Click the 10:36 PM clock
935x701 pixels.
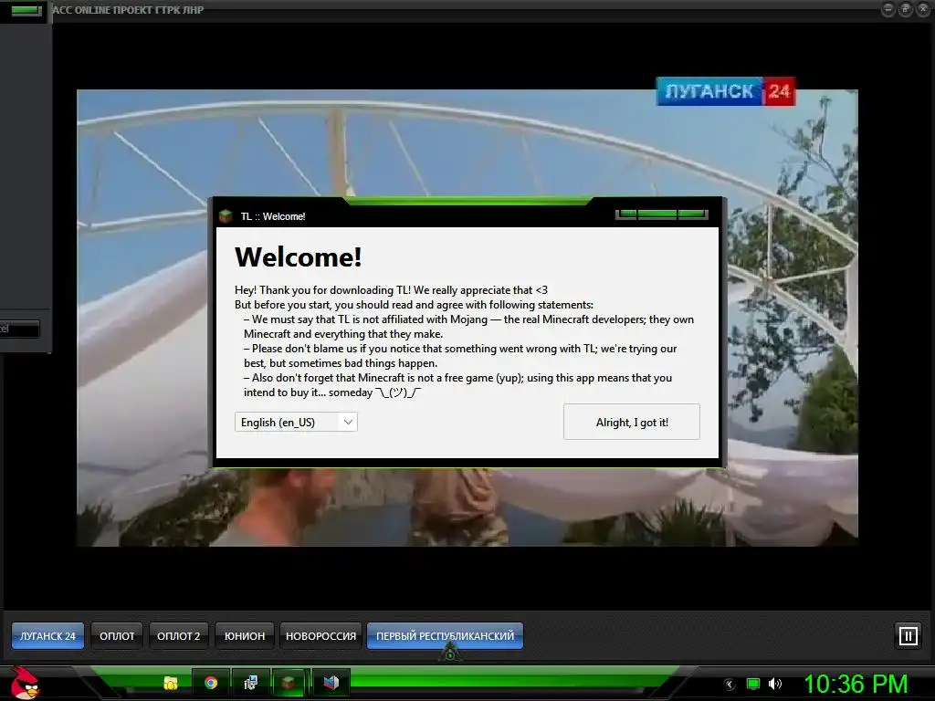point(856,684)
